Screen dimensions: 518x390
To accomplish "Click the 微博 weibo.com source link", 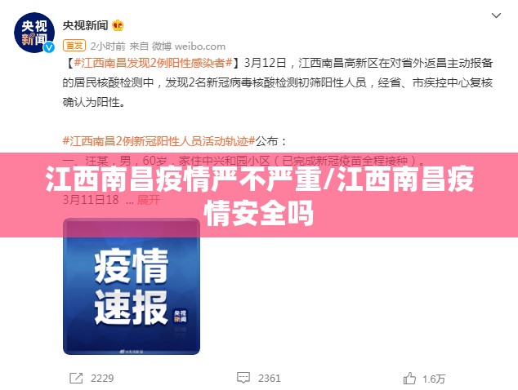I will pyautogui.click(x=188, y=47).
